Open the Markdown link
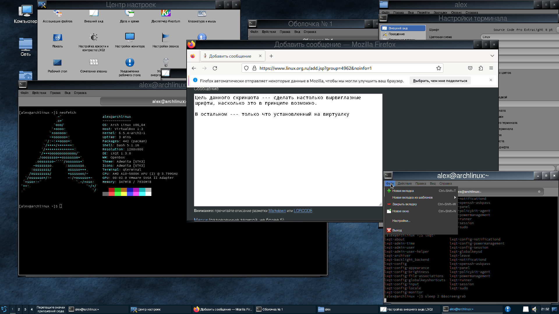 [x=277, y=210]
